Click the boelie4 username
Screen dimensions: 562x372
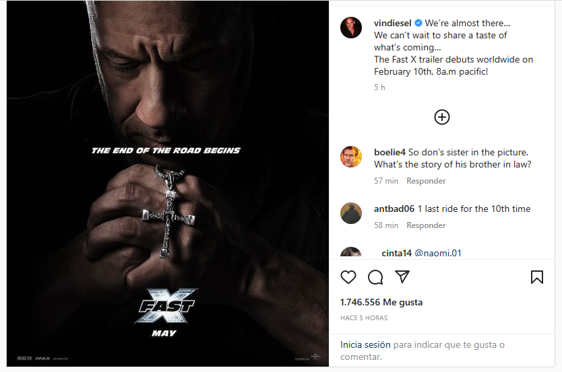[x=390, y=152]
